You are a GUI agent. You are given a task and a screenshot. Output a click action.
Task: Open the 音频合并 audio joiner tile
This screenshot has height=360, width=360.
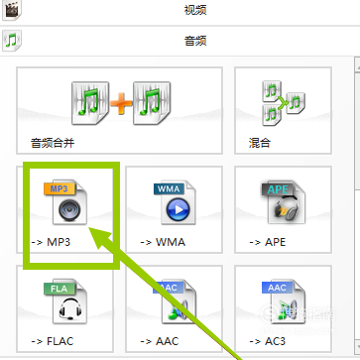pyautogui.click(x=119, y=110)
